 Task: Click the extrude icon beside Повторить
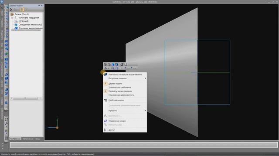(105, 75)
